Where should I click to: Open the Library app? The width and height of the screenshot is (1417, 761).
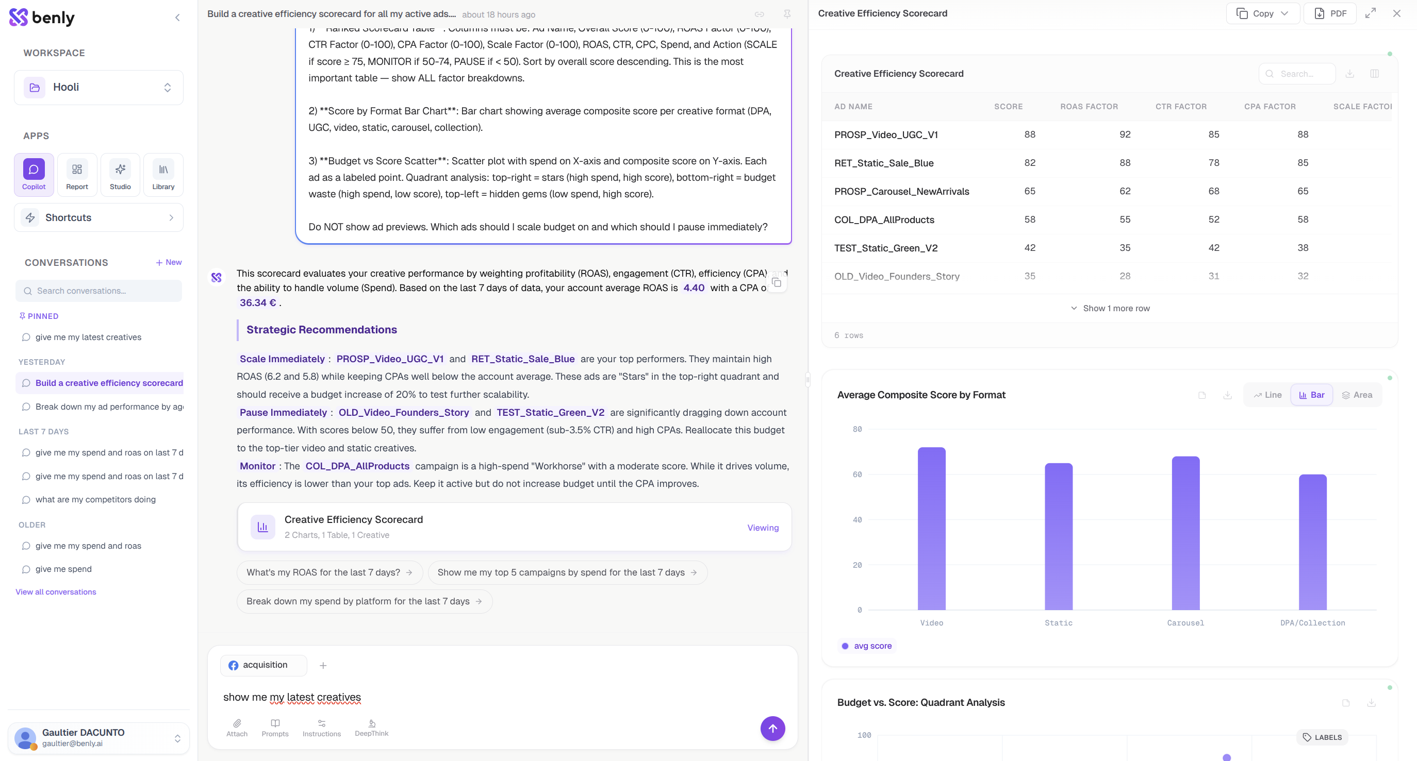coord(163,175)
